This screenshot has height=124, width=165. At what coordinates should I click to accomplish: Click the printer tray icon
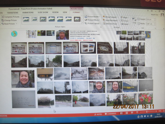pos(138,117)
